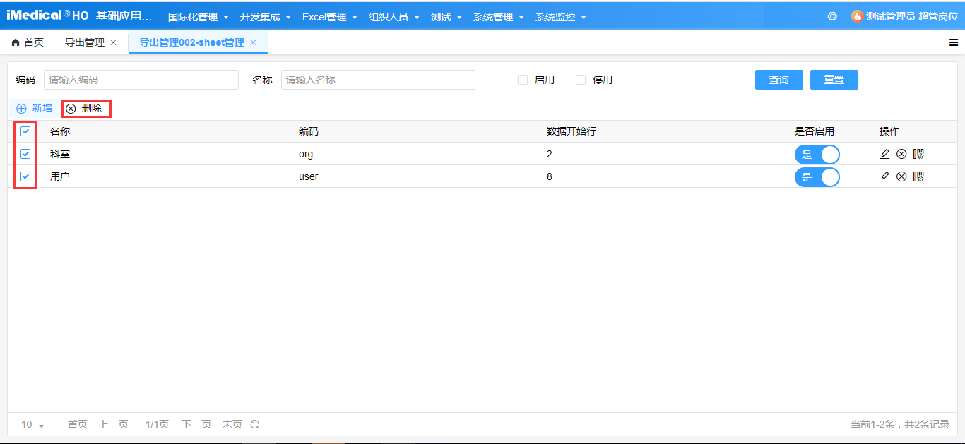Click the 测试管理员 user avatar icon
The width and height of the screenshot is (965, 444).
[x=857, y=16]
